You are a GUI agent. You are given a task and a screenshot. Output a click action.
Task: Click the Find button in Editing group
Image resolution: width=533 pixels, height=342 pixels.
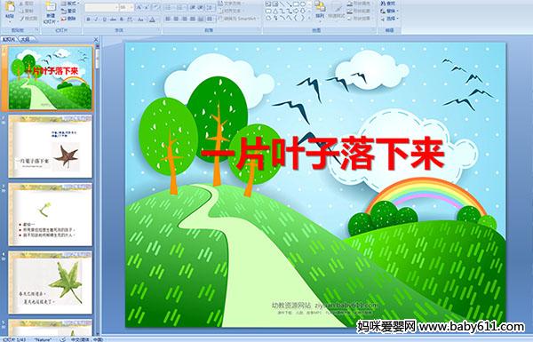pyautogui.click(x=387, y=4)
